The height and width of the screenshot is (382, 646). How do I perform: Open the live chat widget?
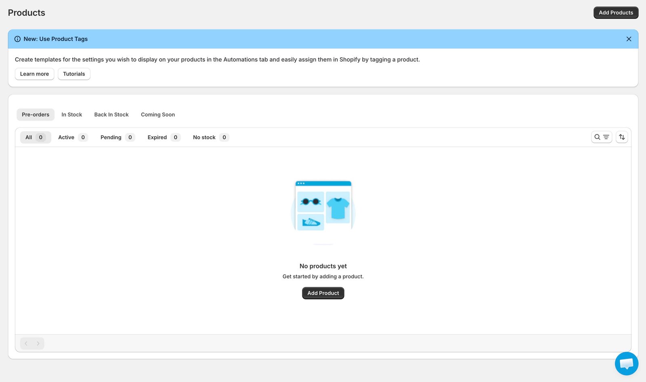click(627, 363)
